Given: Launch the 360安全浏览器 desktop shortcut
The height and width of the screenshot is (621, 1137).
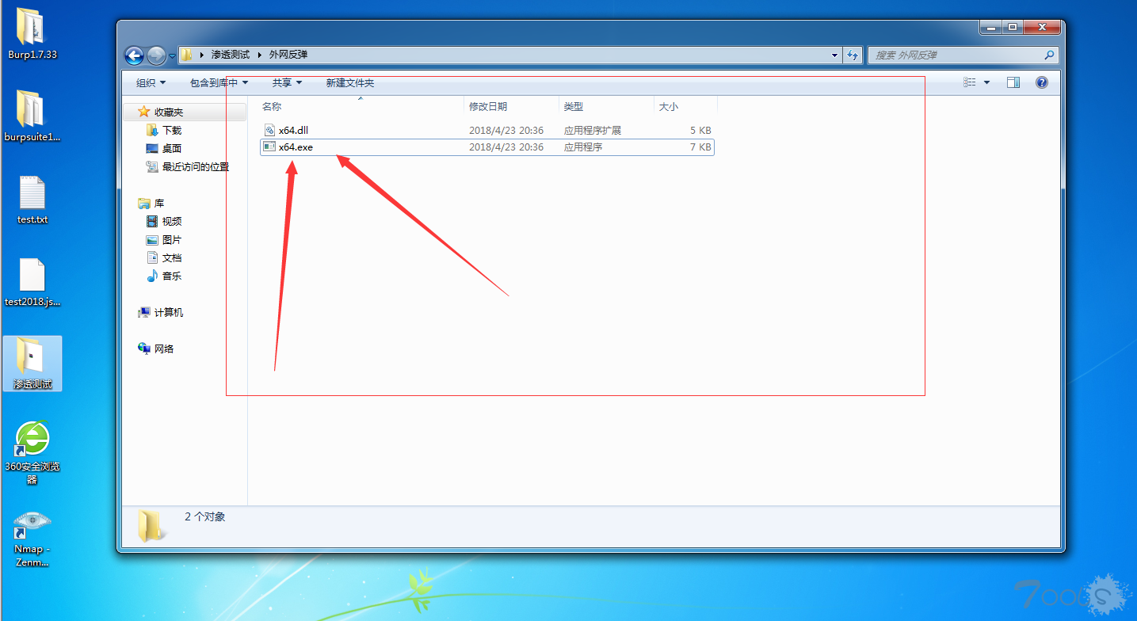Looking at the screenshot, I should tap(32, 451).
